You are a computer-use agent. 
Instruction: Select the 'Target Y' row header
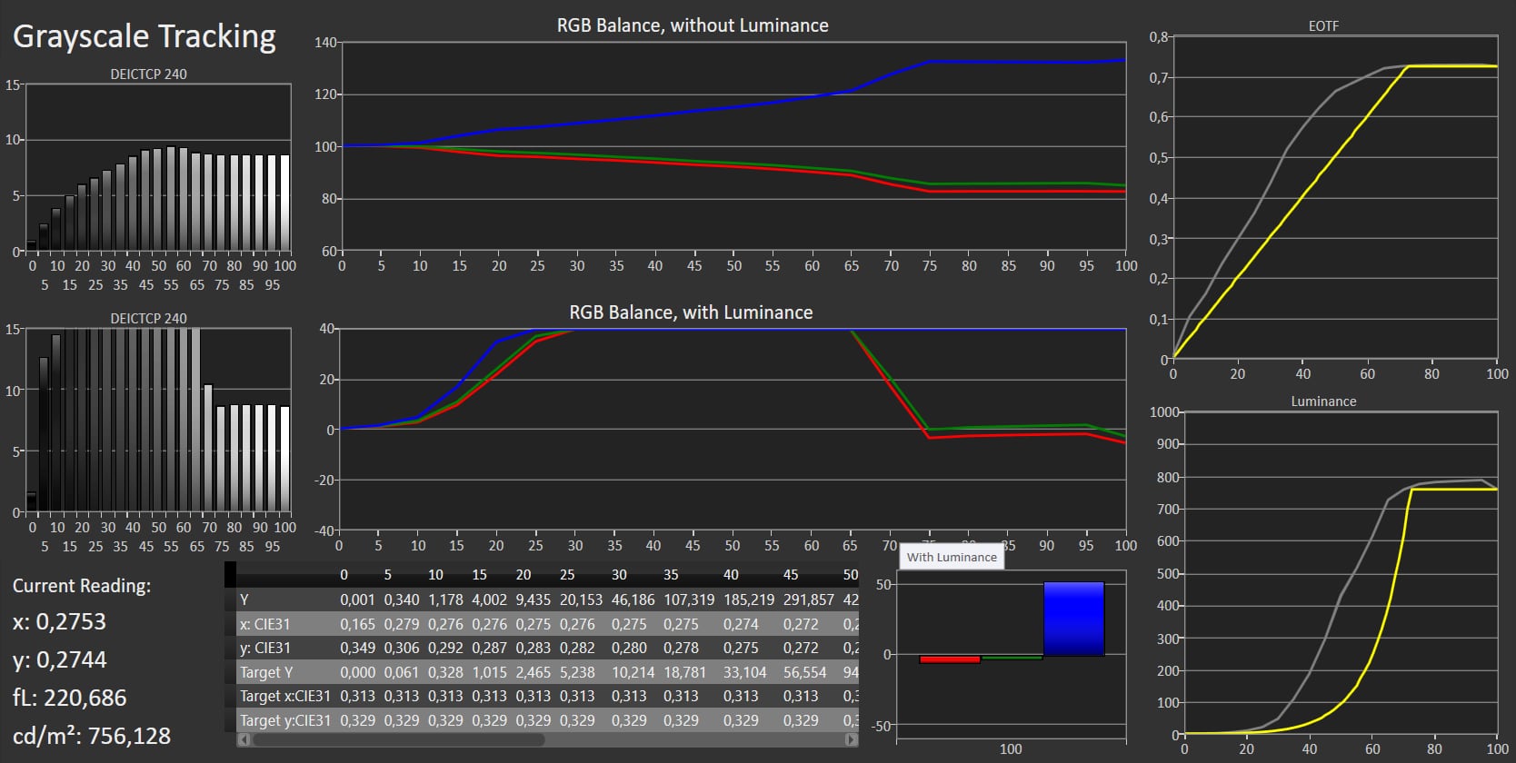(x=266, y=672)
